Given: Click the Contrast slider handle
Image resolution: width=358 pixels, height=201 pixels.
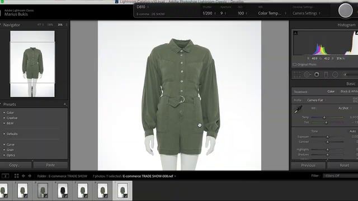Looking at the screenshot, I should pos(327,142).
